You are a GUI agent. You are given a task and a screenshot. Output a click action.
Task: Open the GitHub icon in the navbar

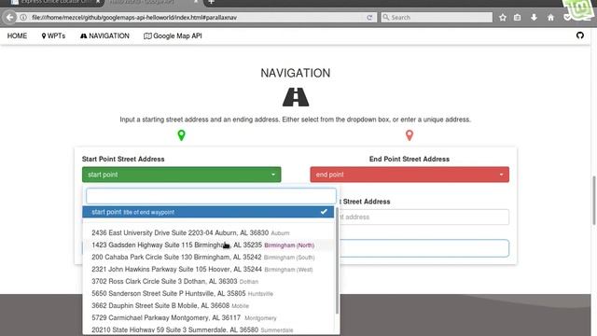(580, 35)
